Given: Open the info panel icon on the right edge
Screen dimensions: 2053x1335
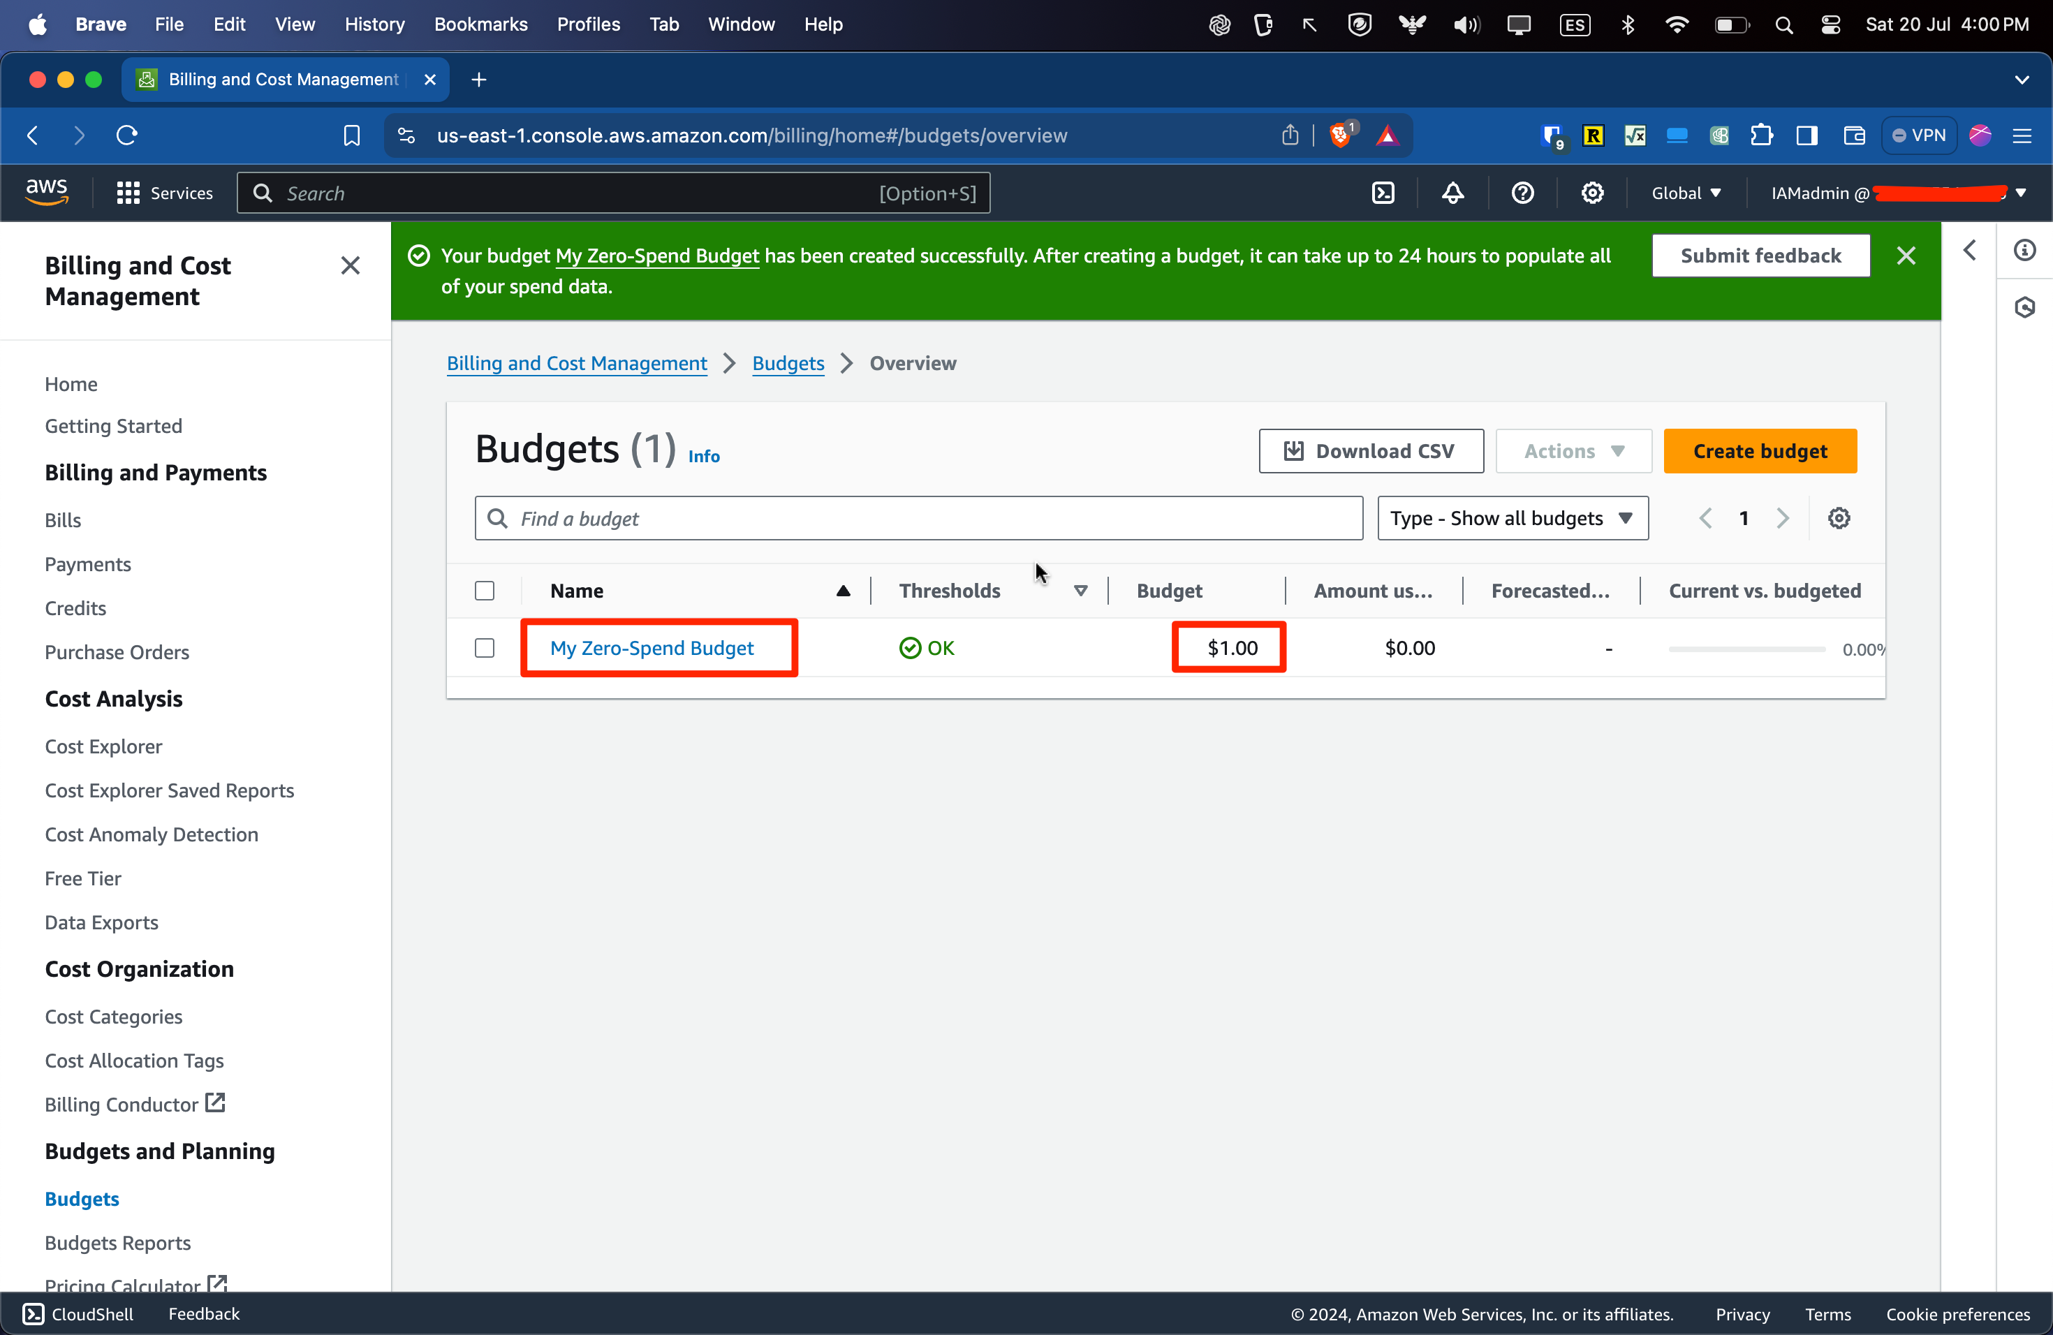Looking at the screenshot, I should click(x=2024, y=250).
